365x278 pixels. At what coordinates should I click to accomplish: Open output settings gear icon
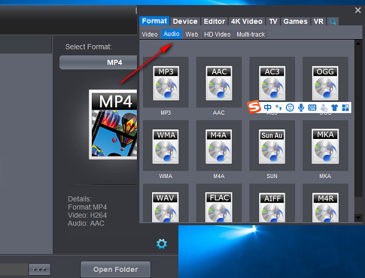pos(162,244)
